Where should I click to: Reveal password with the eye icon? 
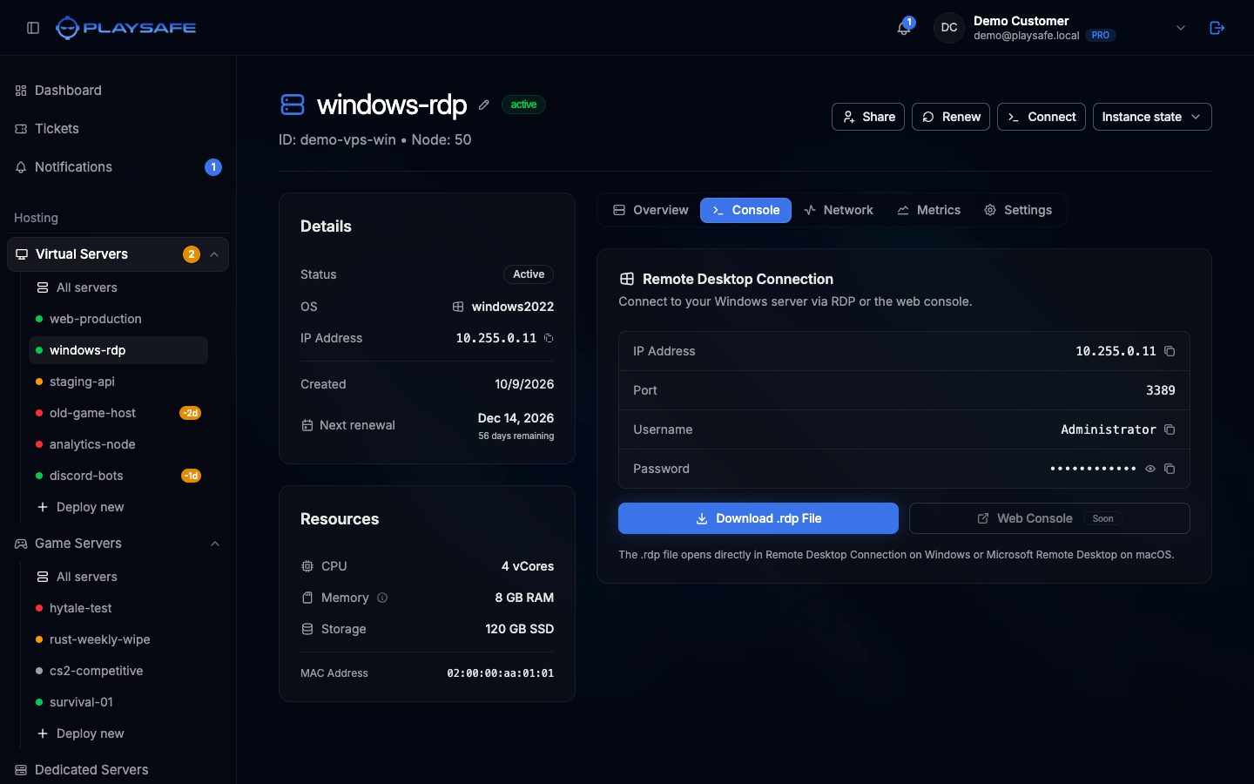[x=1150, y=469]
